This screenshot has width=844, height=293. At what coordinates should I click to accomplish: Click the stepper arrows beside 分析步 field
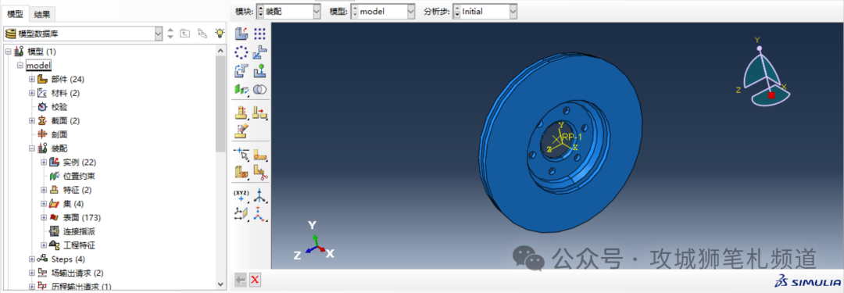click(457, 11)
